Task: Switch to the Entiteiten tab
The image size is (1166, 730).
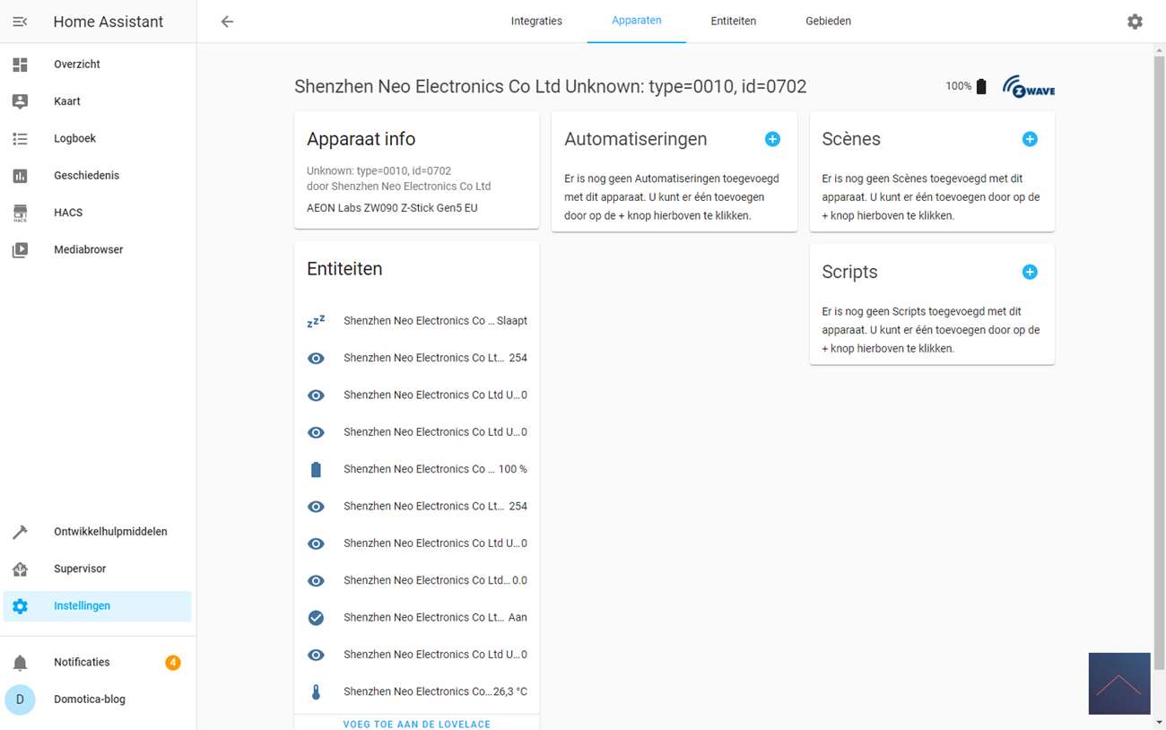Action: pyautogui.click(x=734, y=22)
